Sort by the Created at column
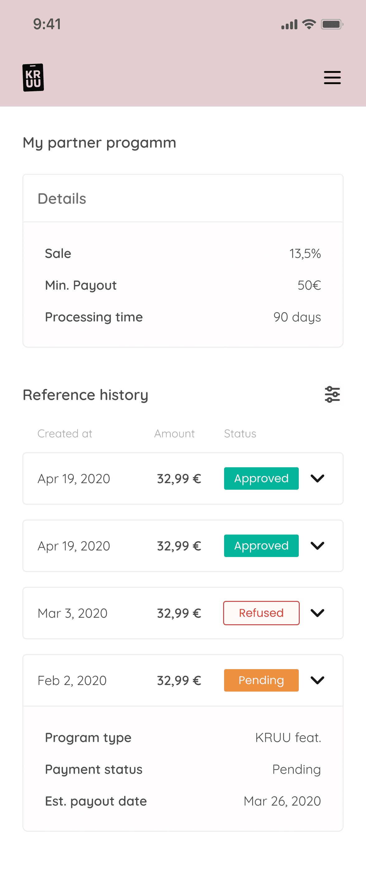This screenshot has height=871, width=366. [64, 433]
